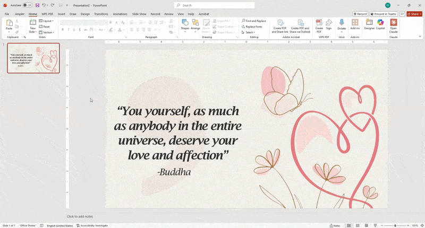The height and width of the screenshot is (228, 425).
Task: Launch Copilot from the ribbon
Action: (x=380, y=24)
